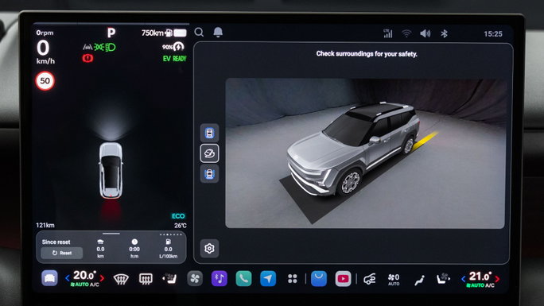Open vehicle home car icon in dock
This screenshot has width=544, height=306.
(49, 278)
